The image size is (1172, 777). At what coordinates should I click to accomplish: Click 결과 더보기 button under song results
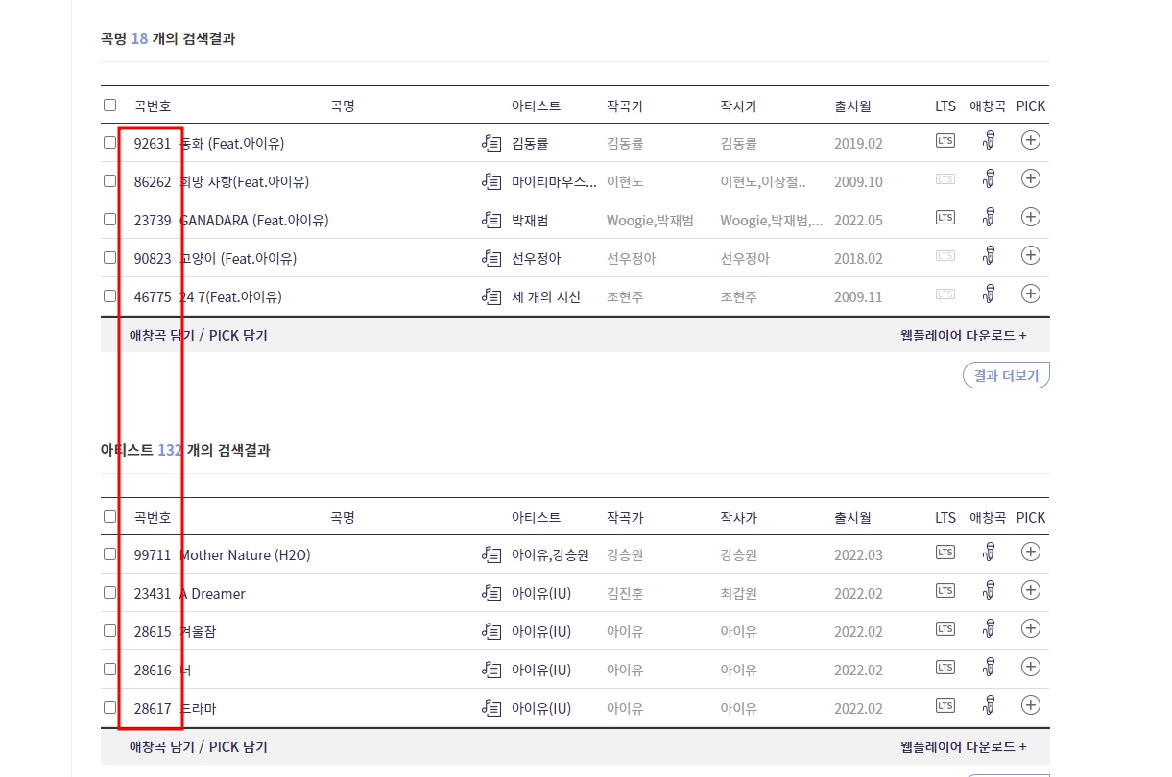click(1006, 375)
